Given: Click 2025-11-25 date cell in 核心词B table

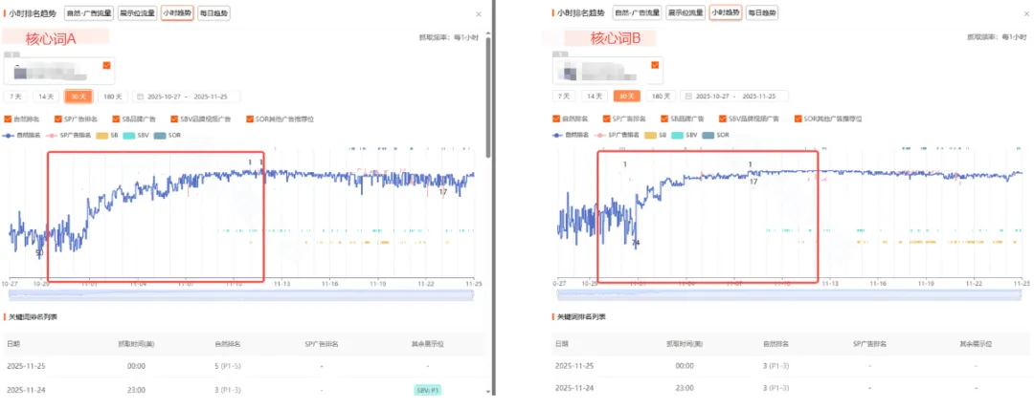Looking at the screenshot, I should click(x=573, y=366).
